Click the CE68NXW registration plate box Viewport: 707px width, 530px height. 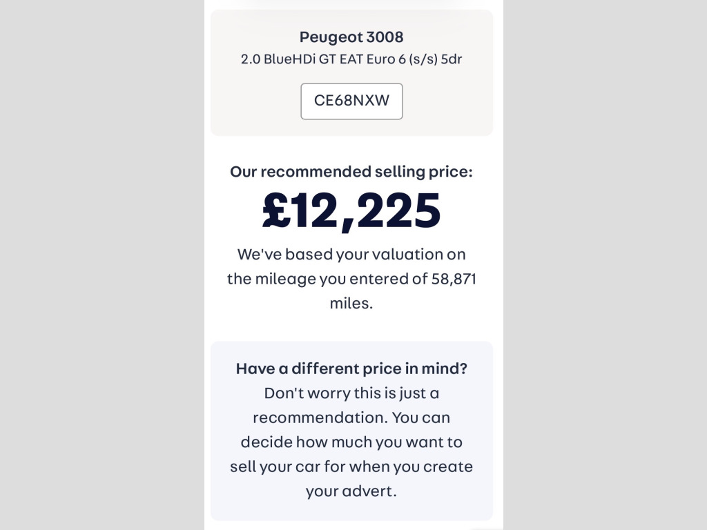(351, 101)
